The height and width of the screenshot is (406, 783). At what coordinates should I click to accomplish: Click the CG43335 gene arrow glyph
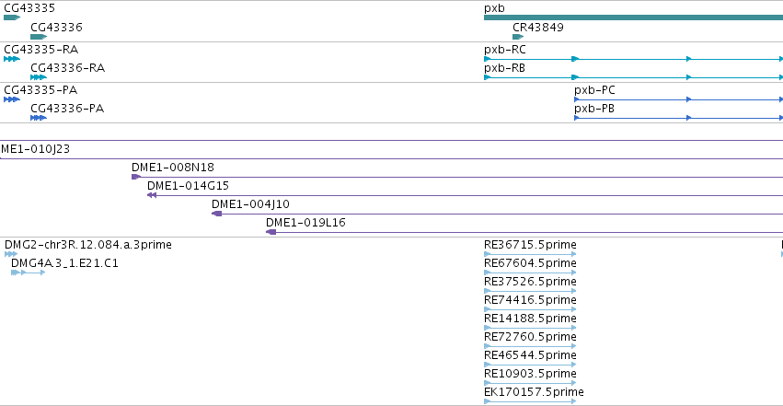pyautogui.click(x=12, y=17)
